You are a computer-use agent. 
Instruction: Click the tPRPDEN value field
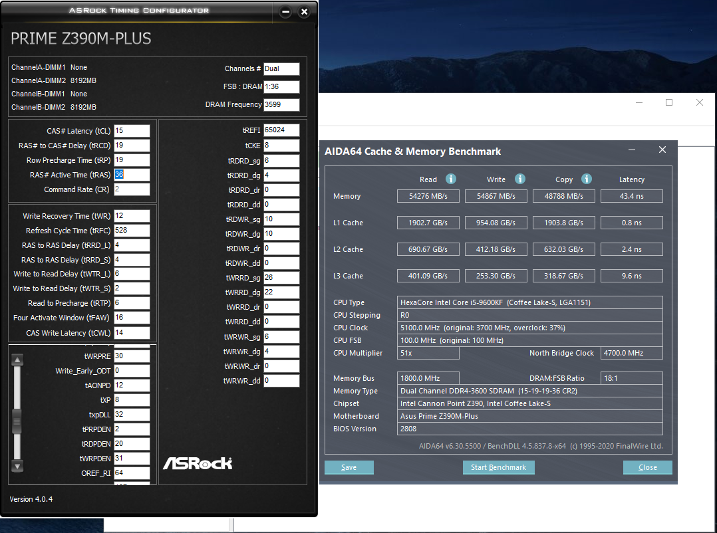pos(132,429)
